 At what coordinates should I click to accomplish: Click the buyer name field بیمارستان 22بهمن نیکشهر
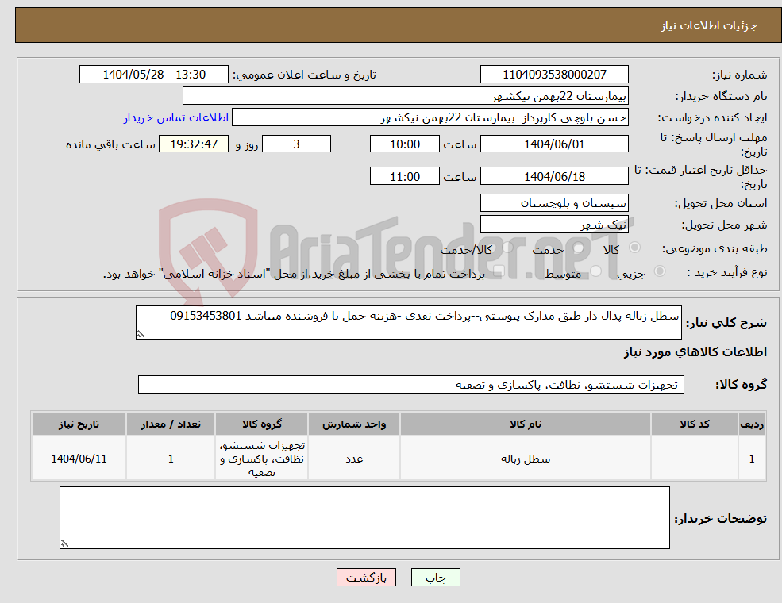pos(406,96)
